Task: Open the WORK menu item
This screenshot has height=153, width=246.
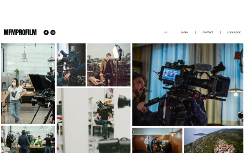Action: click(184, 33)
